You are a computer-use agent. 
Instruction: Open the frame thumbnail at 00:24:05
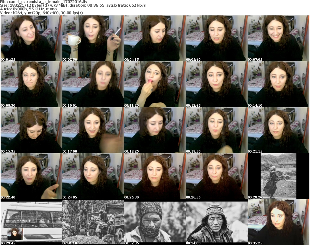[x=93, y=176]
